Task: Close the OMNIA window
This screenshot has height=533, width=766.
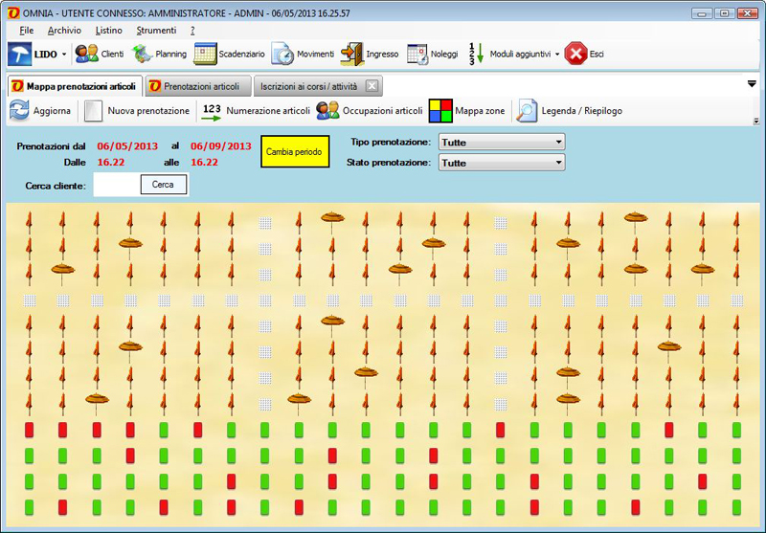Action: point(748,13)
